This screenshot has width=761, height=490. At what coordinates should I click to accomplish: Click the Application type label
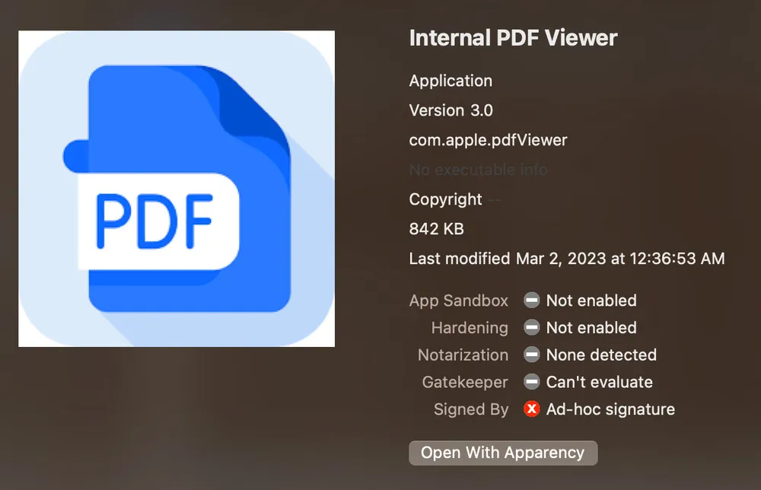pyautogui.click(x=451, y=81)
